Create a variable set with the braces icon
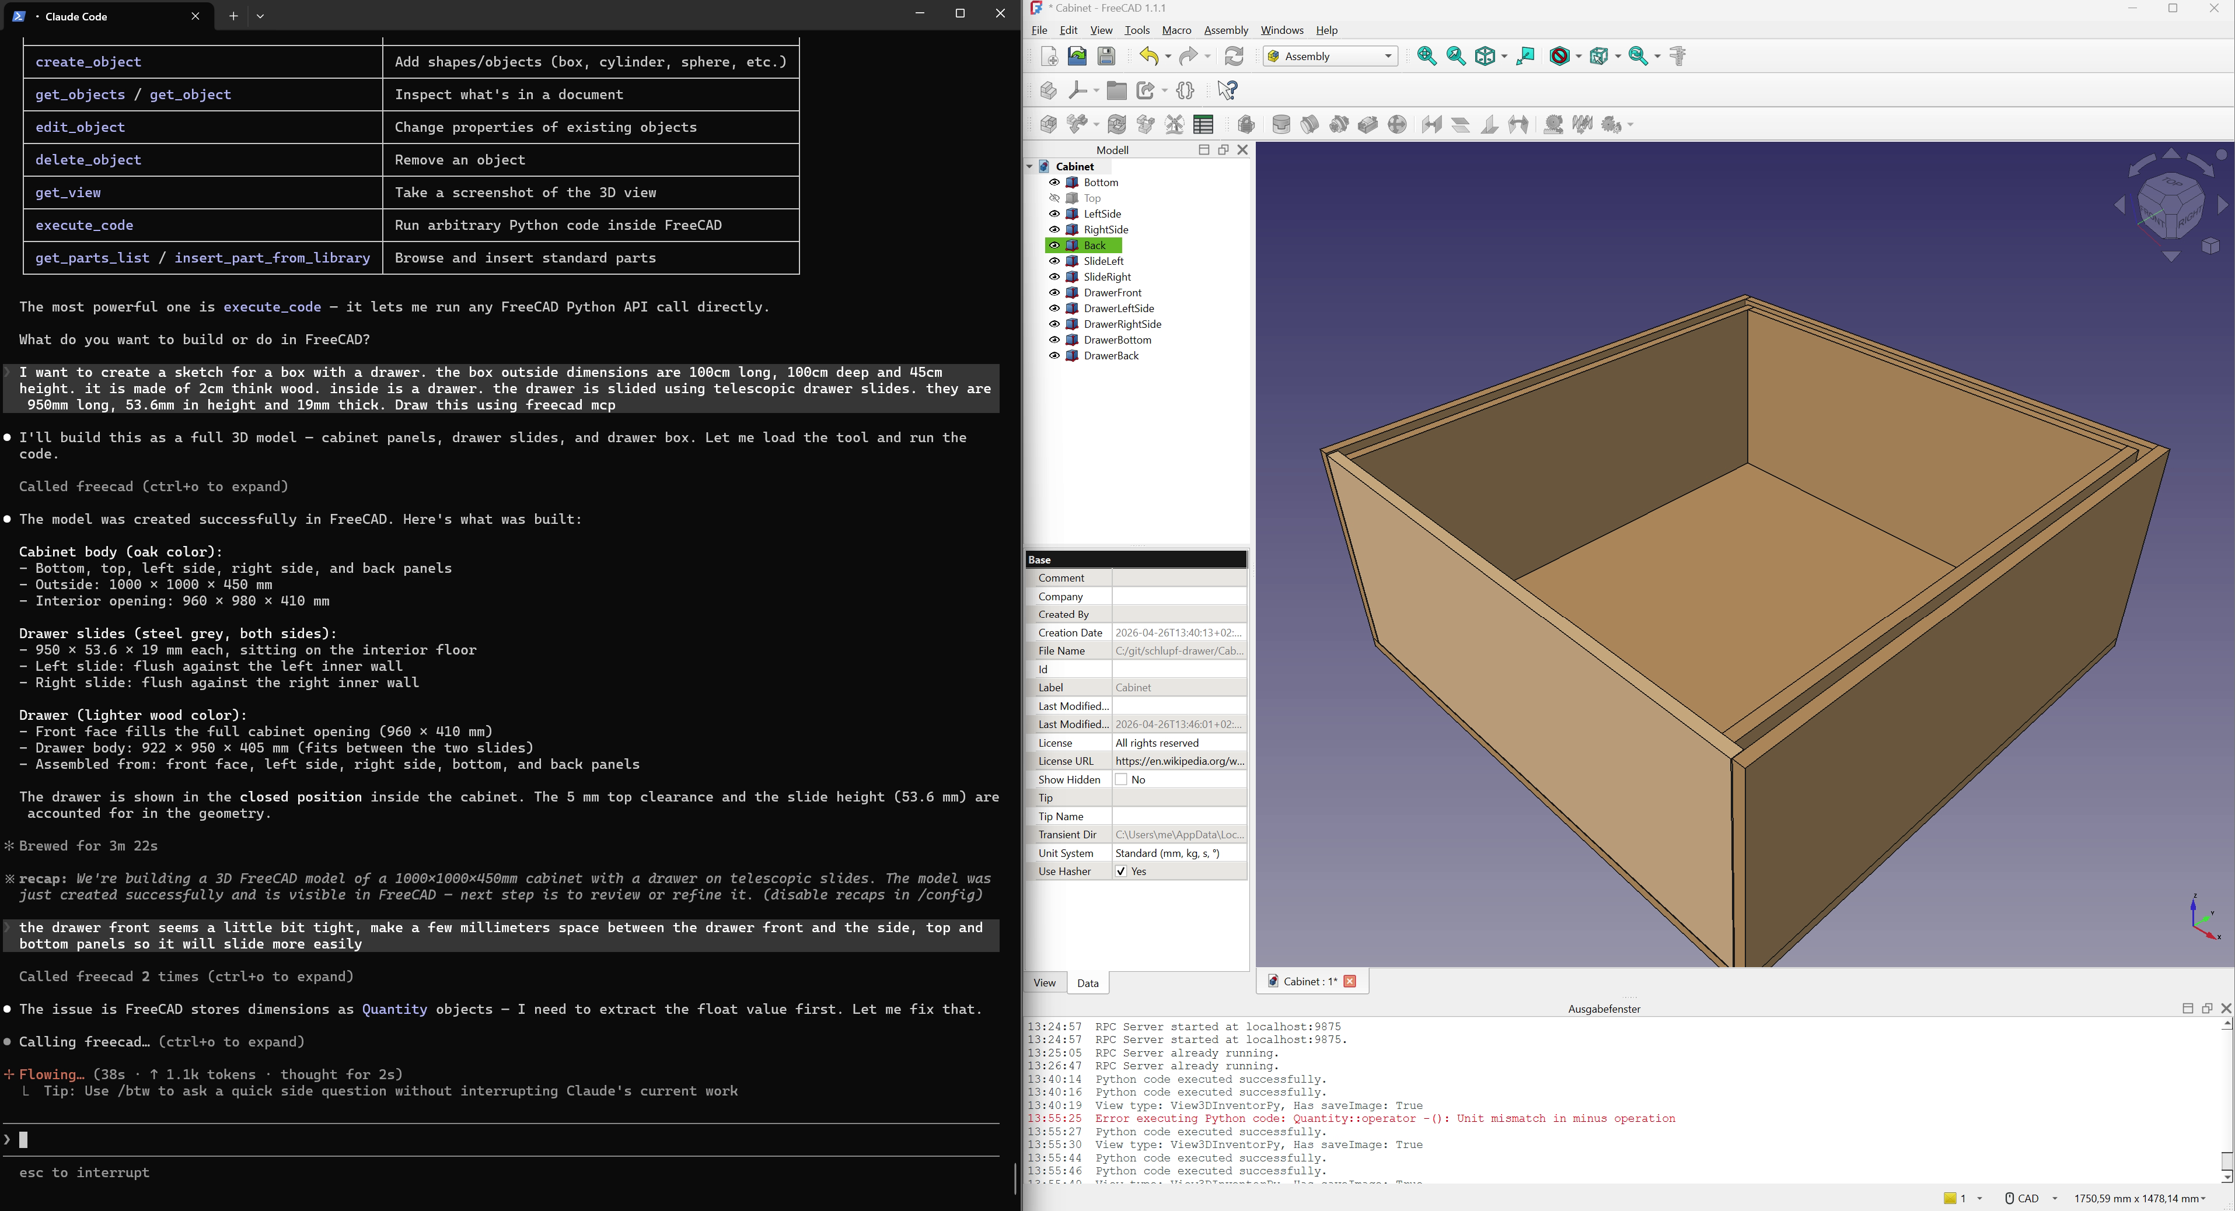This screenshot has height=1211, width=2235. 1186,90
